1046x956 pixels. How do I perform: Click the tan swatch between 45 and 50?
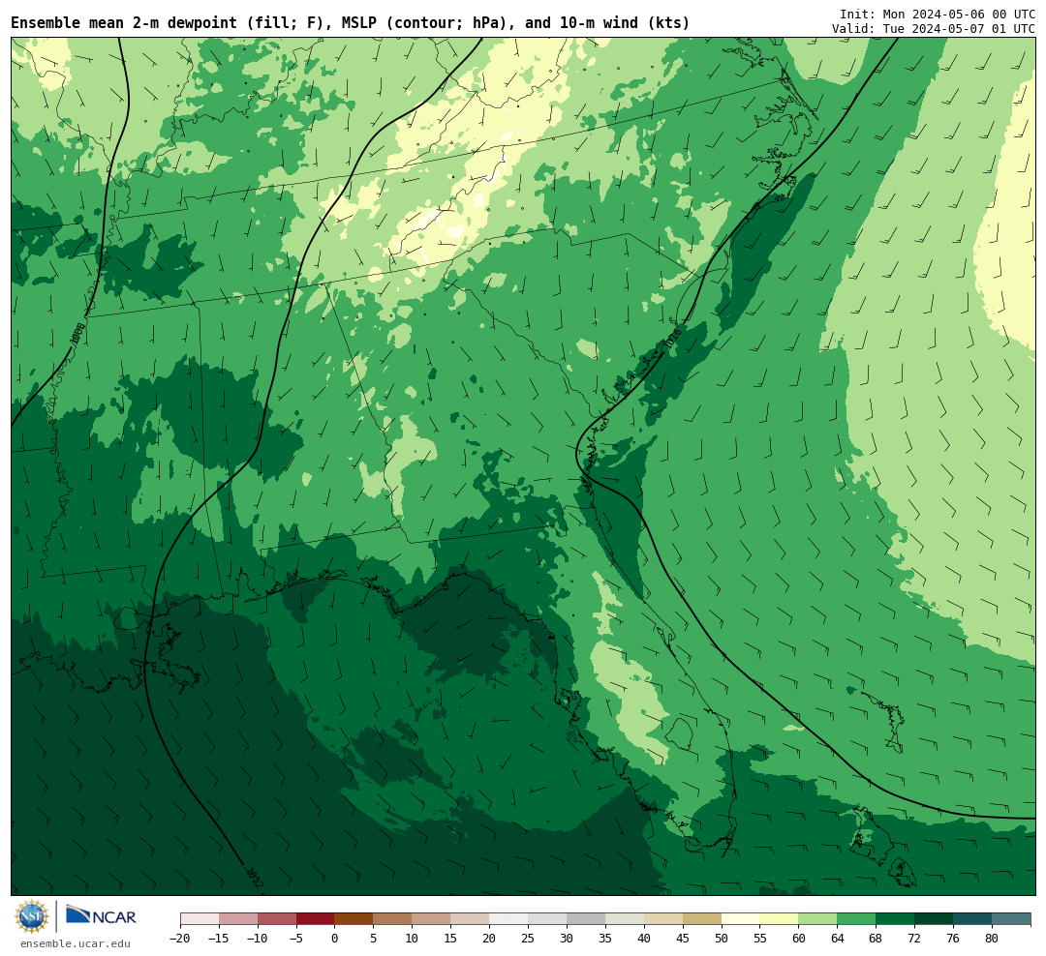702,919
